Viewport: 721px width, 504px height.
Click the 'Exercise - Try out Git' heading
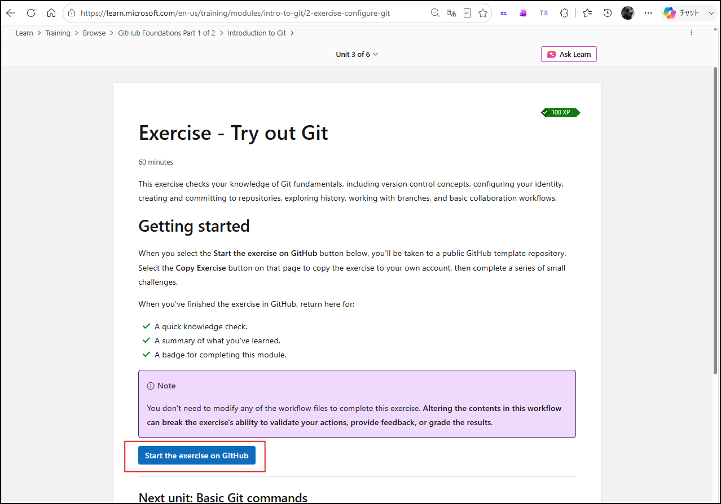tap(234, 133)
